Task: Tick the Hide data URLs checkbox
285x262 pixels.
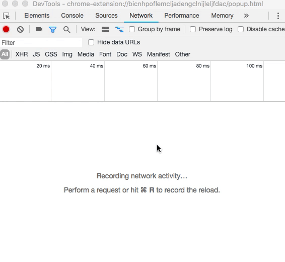Action: pos(91,42)
